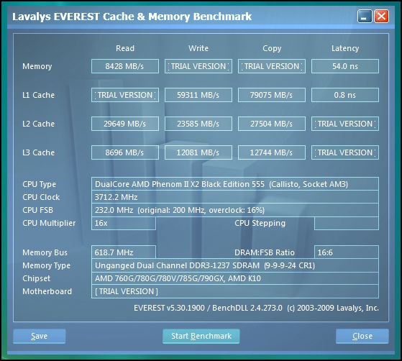Minimize the EVEREST benchmark window
The height and width of the screenshot is (361, 402).
point(365,17)
